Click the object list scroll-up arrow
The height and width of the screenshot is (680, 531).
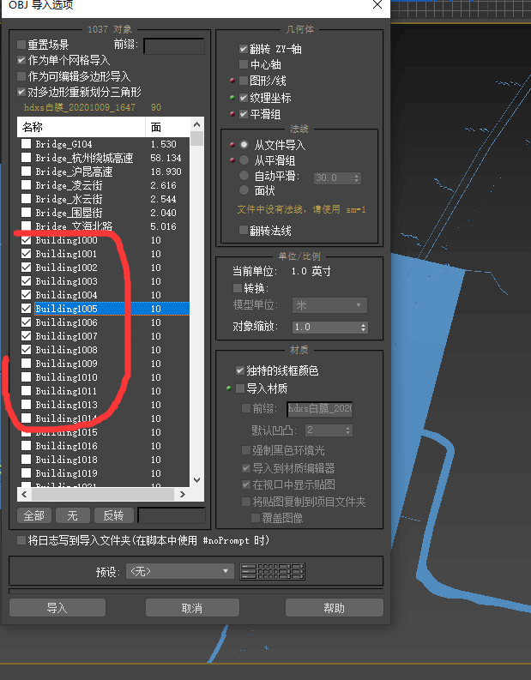click(196, 124)
